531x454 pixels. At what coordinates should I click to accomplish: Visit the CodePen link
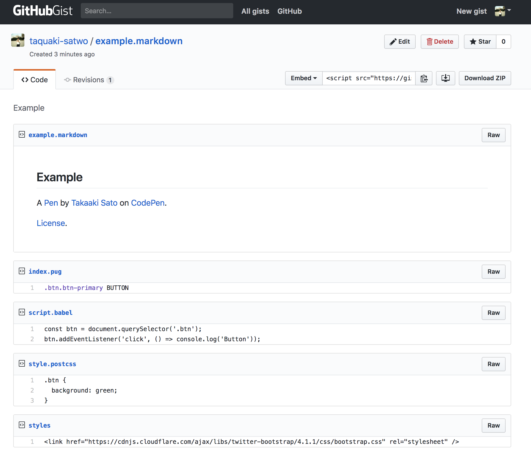click(x=148, y=203)
